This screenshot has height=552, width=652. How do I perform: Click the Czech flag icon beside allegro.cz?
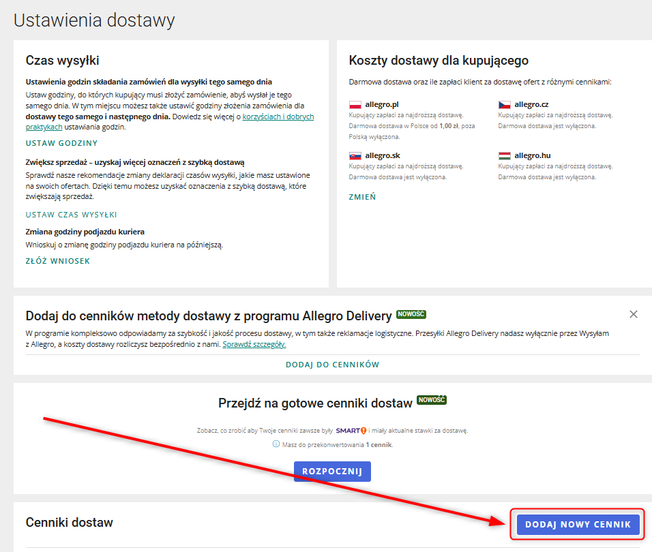504,105
